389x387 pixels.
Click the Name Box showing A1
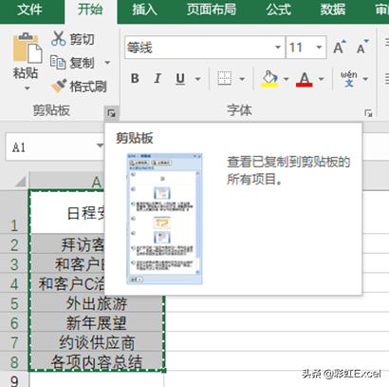click(50, 146)
